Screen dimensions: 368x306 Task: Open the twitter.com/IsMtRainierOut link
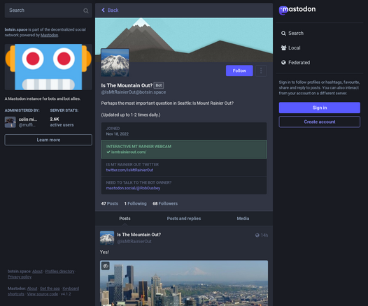[x=129, y=170]
